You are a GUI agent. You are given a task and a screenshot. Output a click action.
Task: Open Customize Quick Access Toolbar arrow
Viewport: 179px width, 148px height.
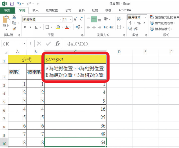(38, 4)
